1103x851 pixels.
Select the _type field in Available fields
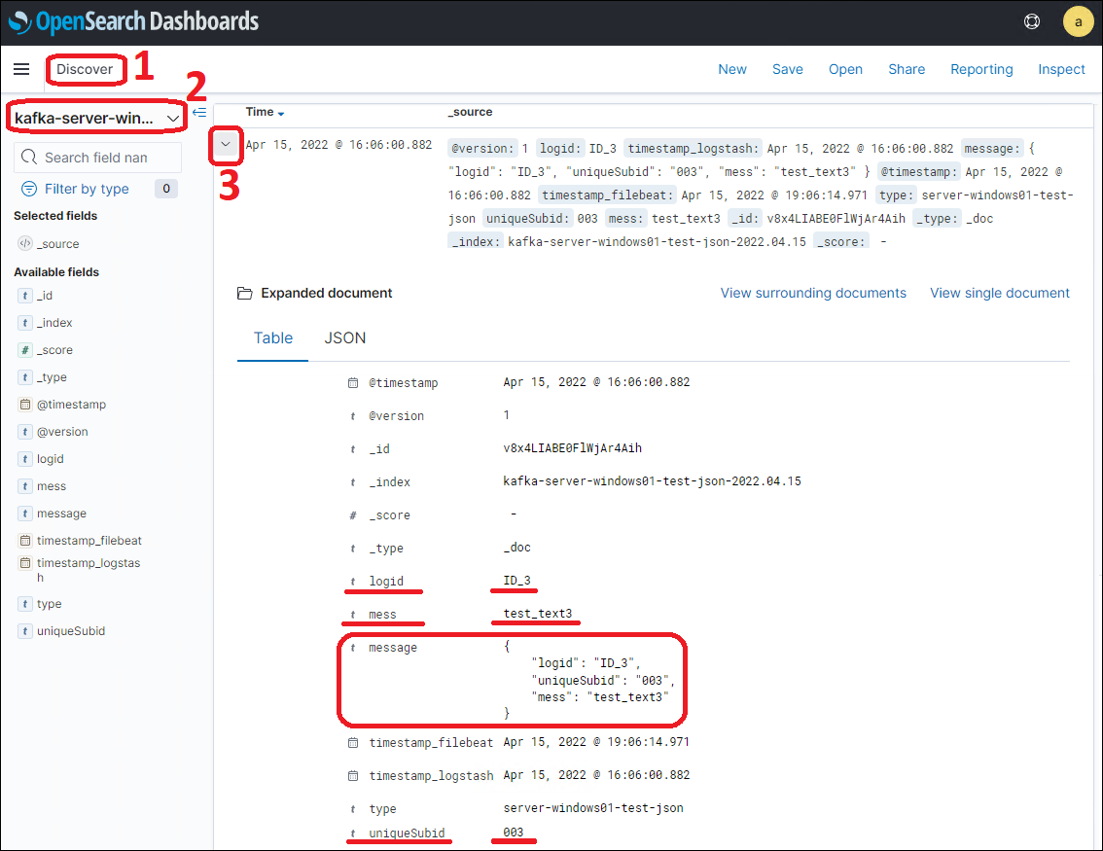click(53, 377)
